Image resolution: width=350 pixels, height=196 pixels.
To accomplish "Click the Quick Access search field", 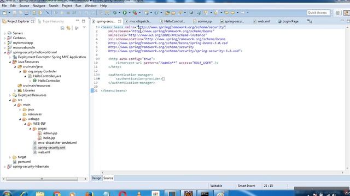I will point(318,13).
